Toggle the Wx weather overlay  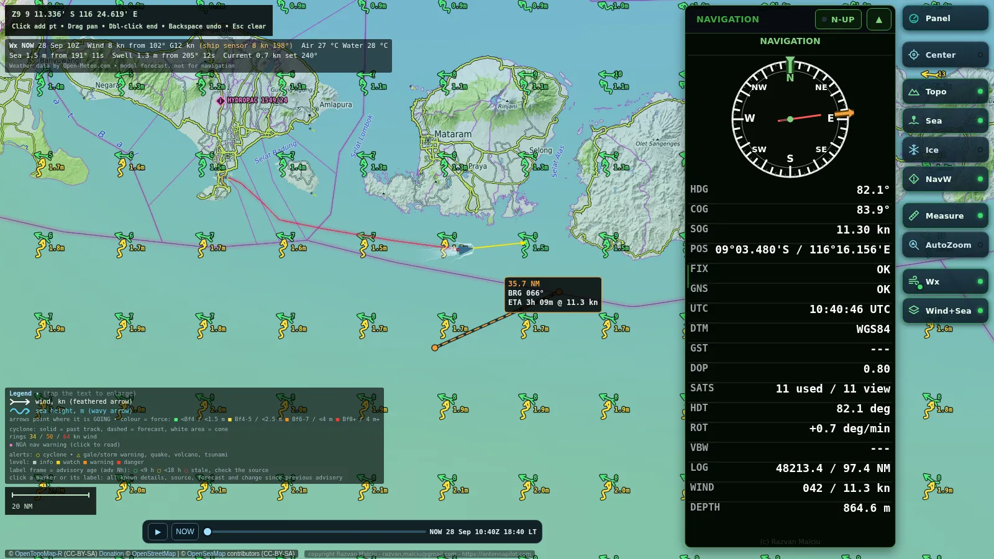[x=945, y=281]
